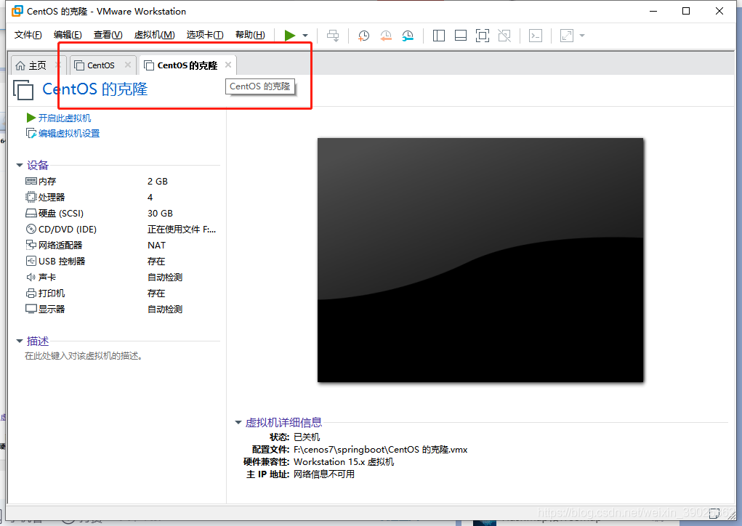
Task: Select the 硬盘 (SCSI) device row
Action: pos(121,214)
